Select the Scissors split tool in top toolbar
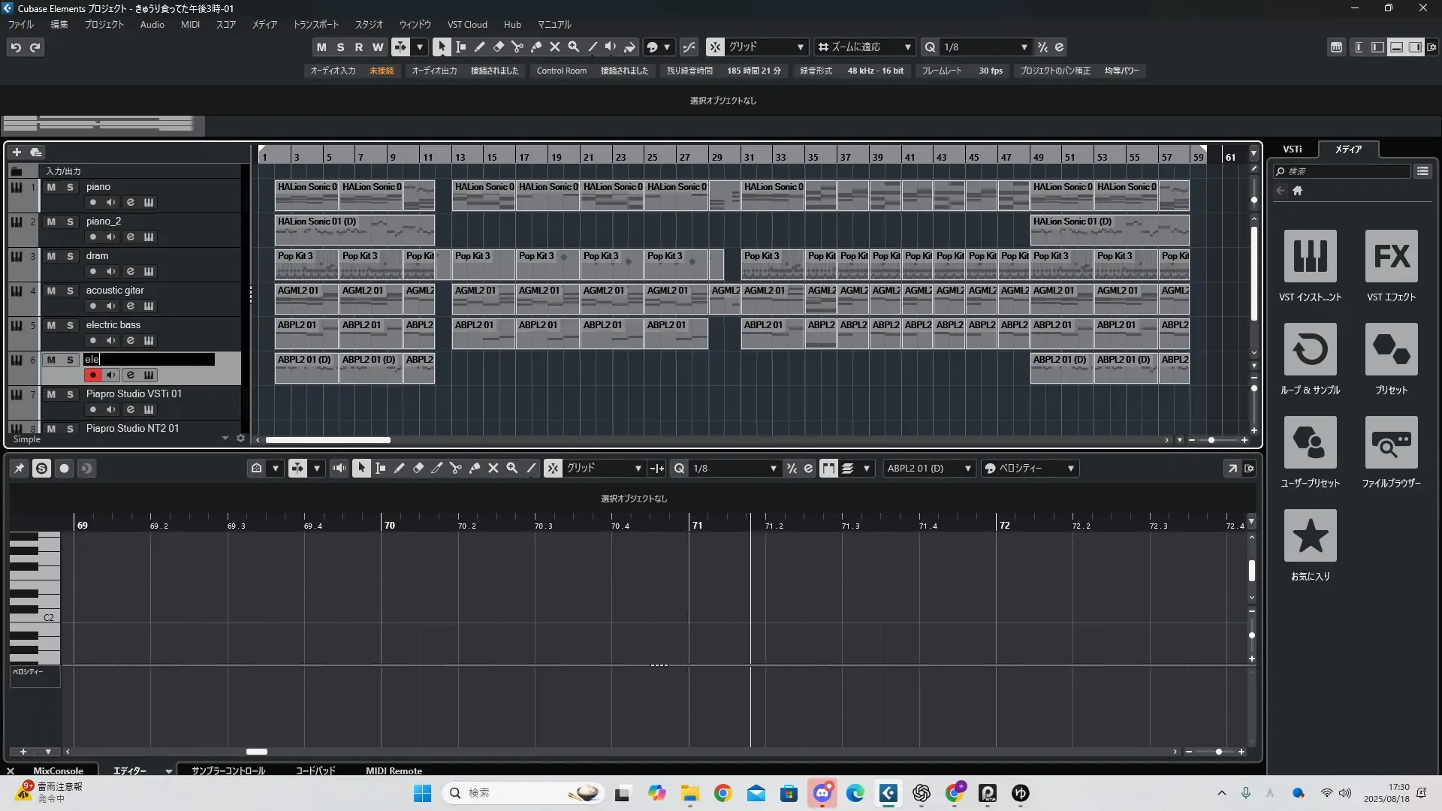 pyautogui.click(x=517, y=47)
